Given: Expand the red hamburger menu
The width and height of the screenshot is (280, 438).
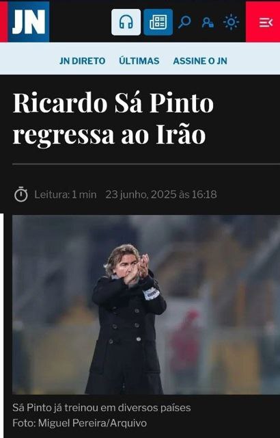Looking at the screenshot, I should pos(263,22).
